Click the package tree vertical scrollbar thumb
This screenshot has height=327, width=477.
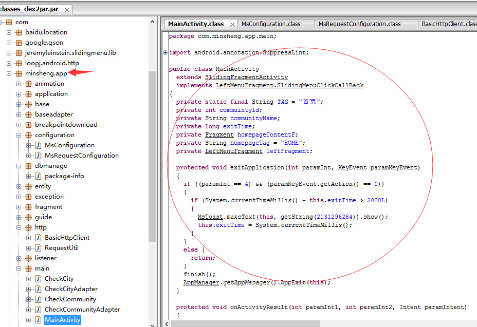[153, 157]
